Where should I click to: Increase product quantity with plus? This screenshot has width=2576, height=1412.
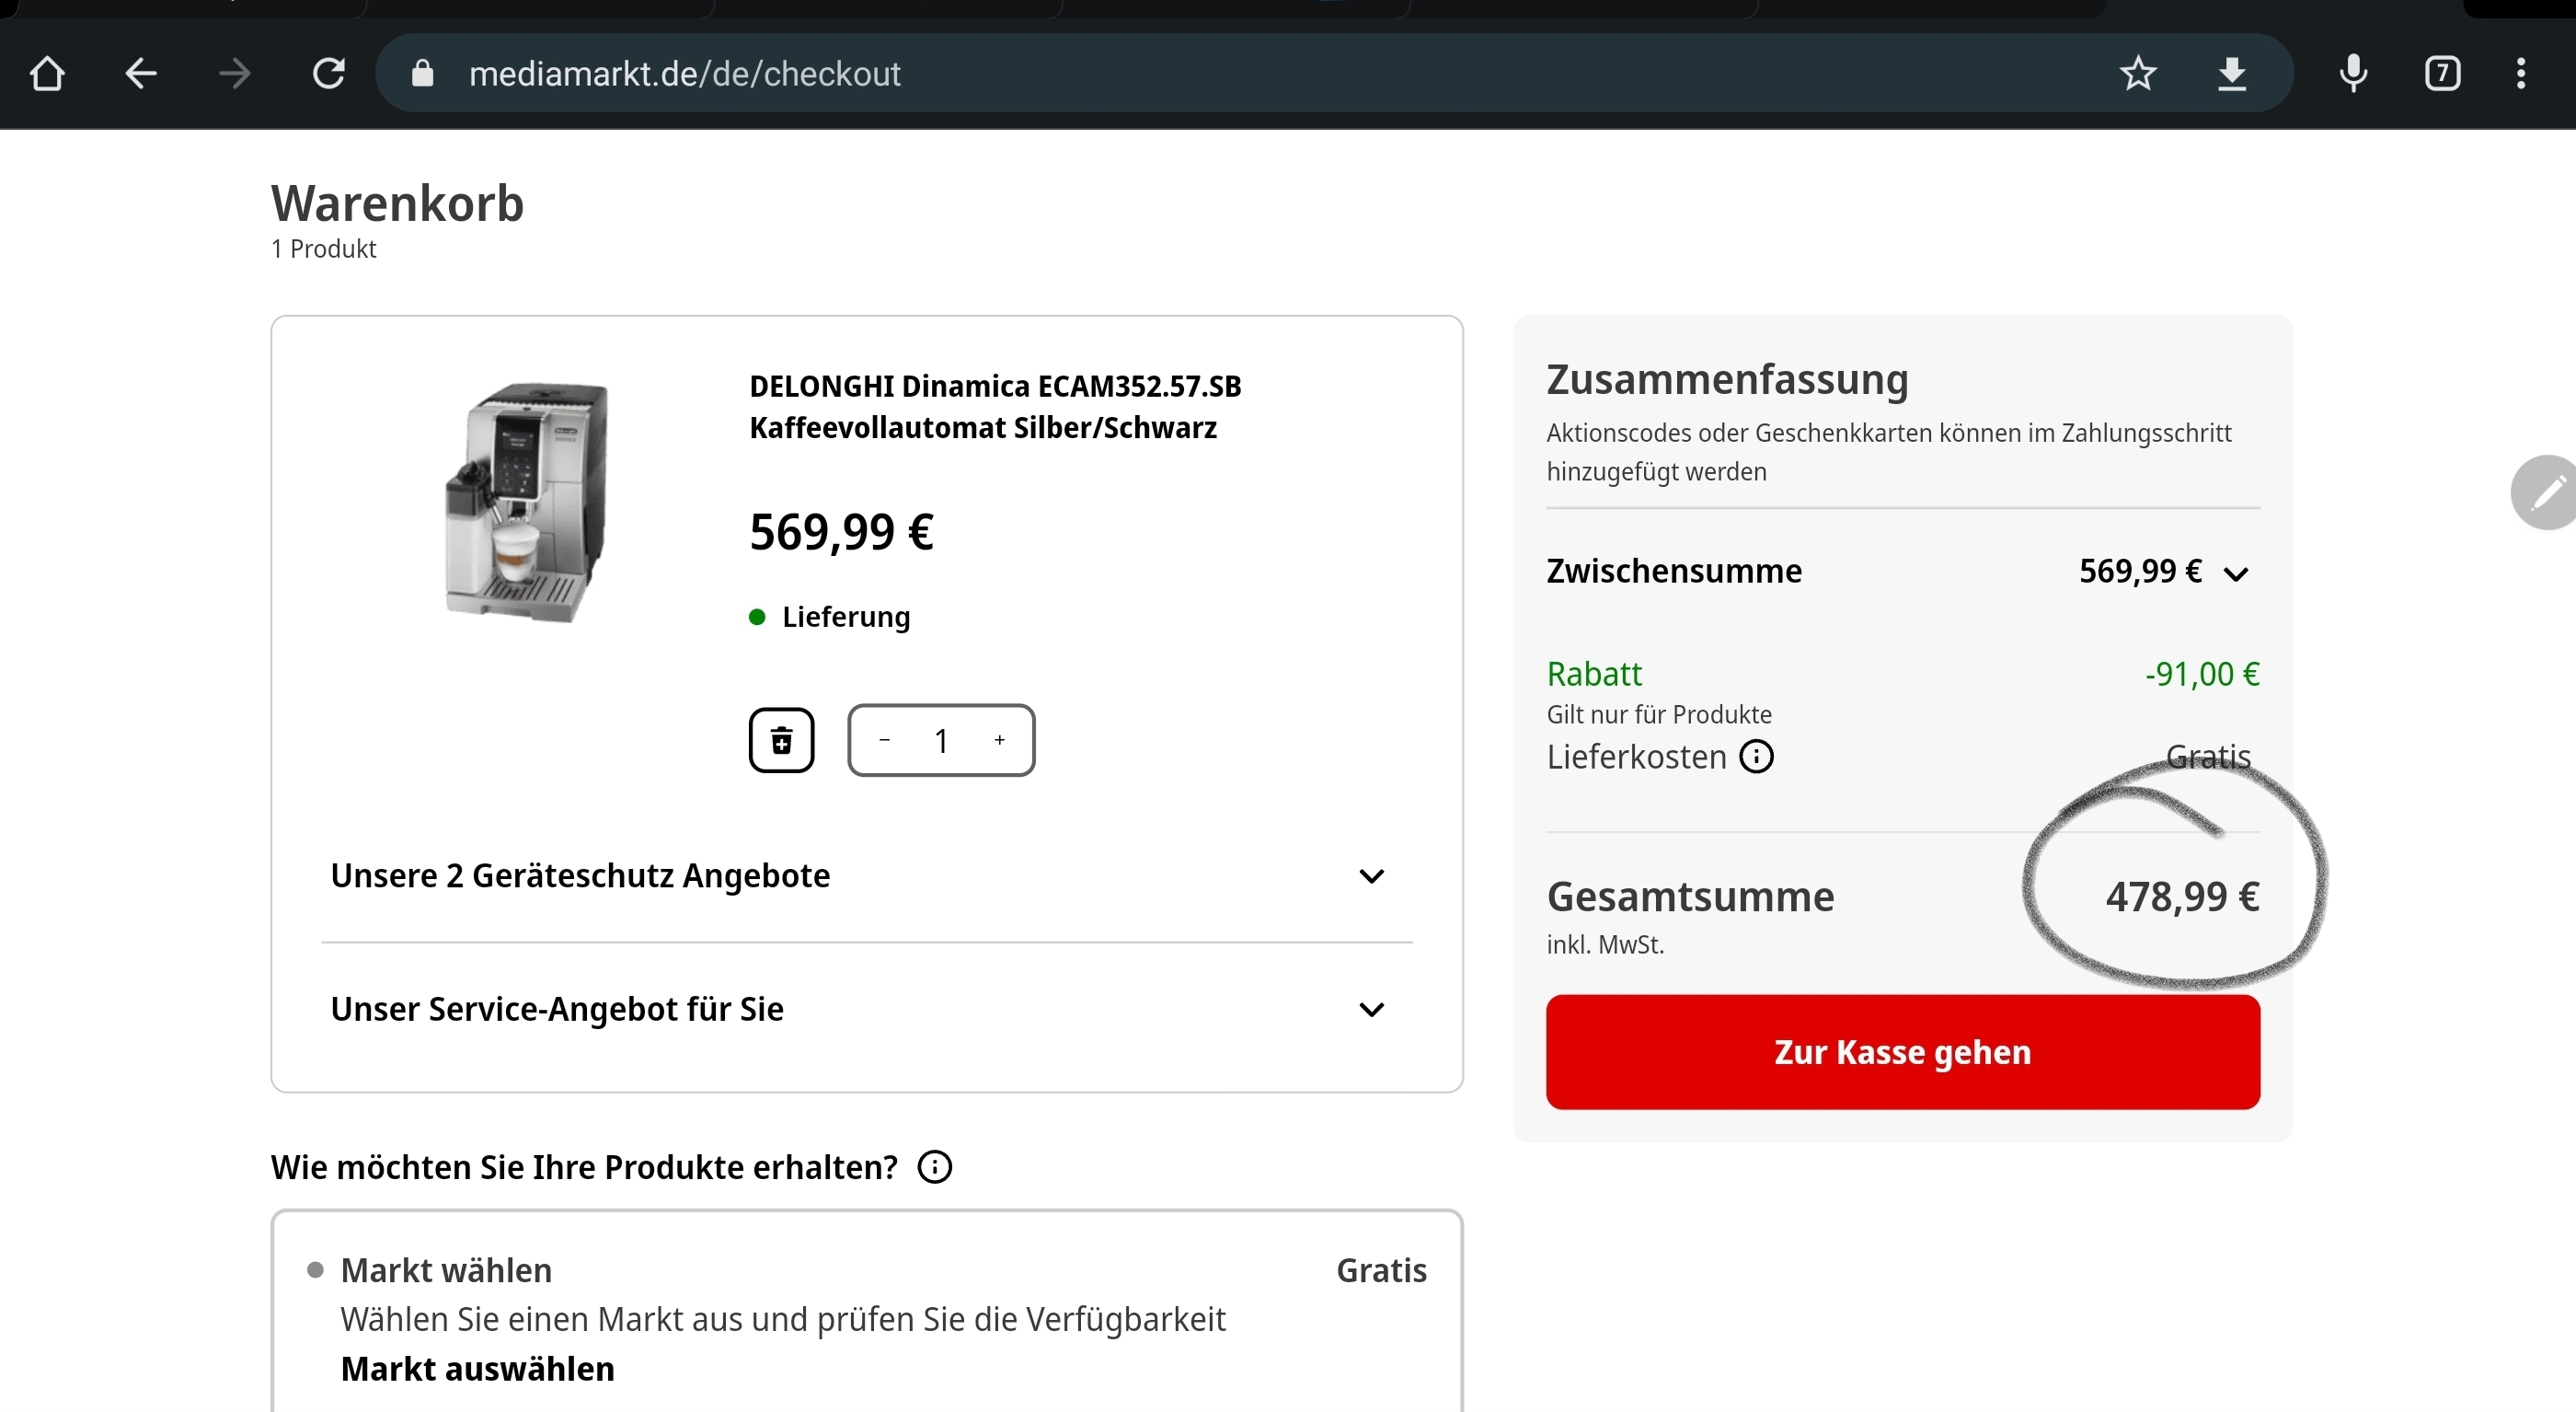999,741
